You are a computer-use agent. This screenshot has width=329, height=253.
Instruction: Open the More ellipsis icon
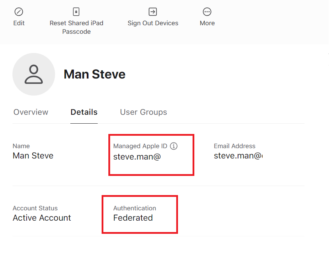click(x=207, y=12)
